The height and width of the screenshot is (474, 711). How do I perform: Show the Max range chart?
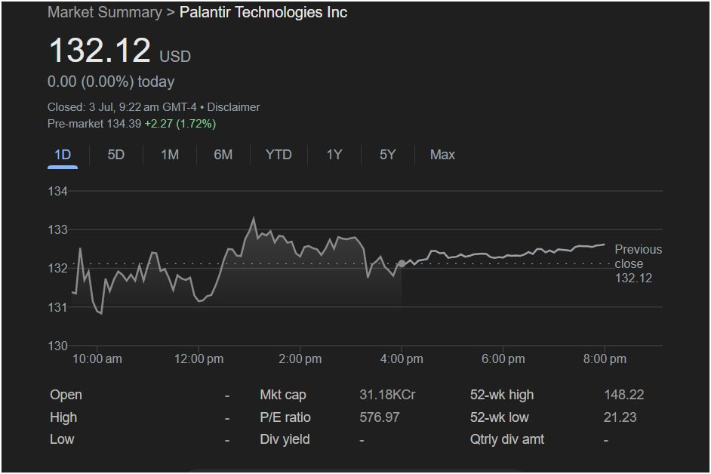point(442,155)
